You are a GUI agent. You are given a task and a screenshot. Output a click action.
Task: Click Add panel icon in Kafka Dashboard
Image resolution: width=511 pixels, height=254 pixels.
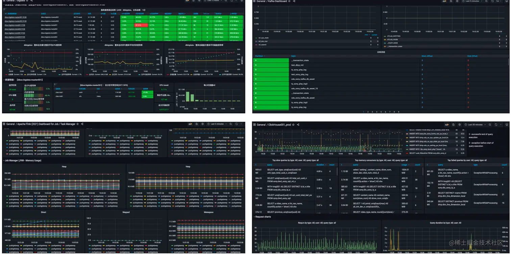pos(444,1)
